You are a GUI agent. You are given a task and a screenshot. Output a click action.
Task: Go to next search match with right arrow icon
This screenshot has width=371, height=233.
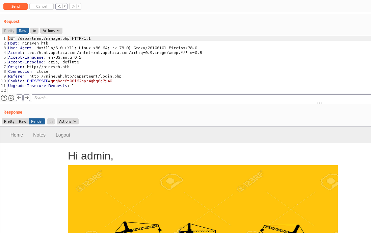point(27,97)
